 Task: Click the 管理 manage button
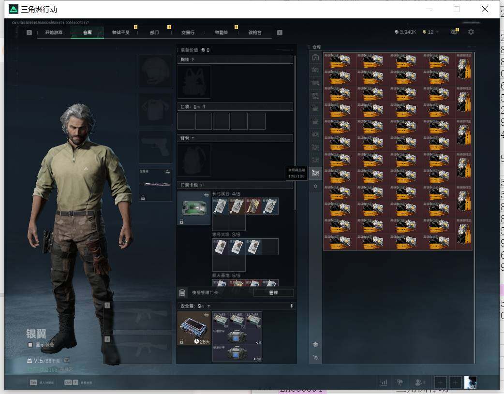pos(274,292)
